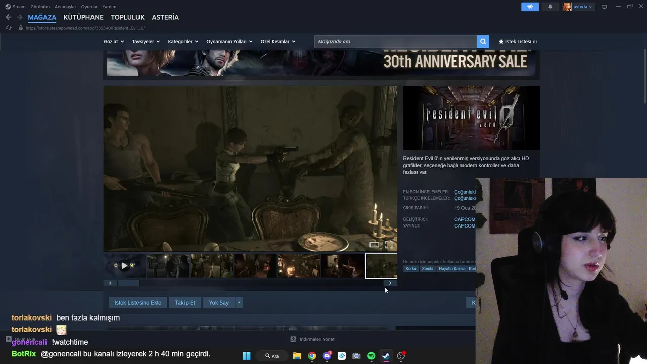This screenshot has width=647, height=364.
Task: Click the store page URL address
Action: 85,28
